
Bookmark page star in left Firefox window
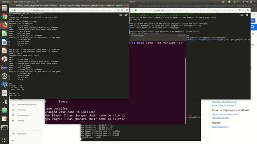(122, 10)
